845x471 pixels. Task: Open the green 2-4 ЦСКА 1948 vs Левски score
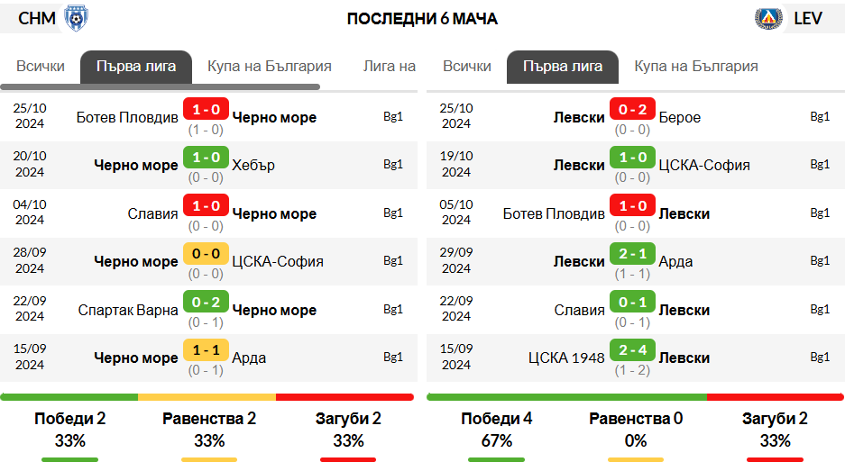[632, 350]
